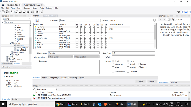Toggle the Primary Key checkbox in column details
Viewport: 191px width, 107px height.
coord(113,64)
